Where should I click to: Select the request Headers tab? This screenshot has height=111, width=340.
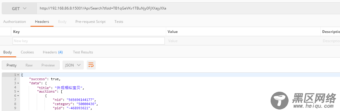[x=42, y=21]
